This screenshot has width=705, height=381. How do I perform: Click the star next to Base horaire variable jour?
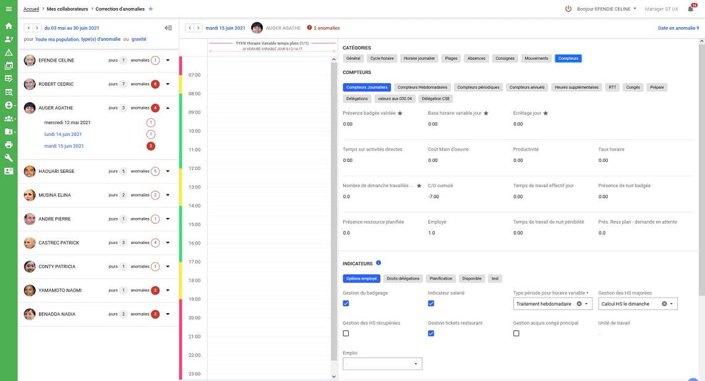pyautogui.click(x=486, y=113)
